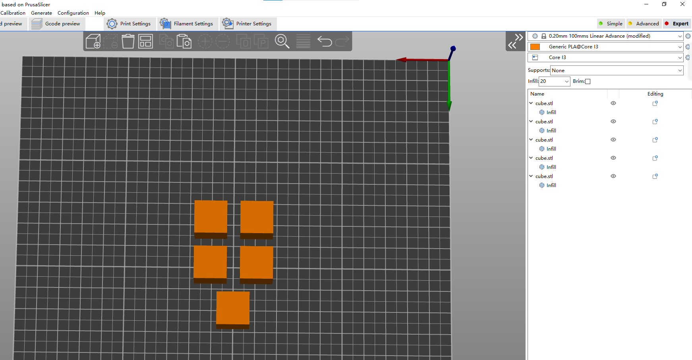Hide the second cube.stl via its eye icon
The image size is (692, 360).
tap(613, 122)
